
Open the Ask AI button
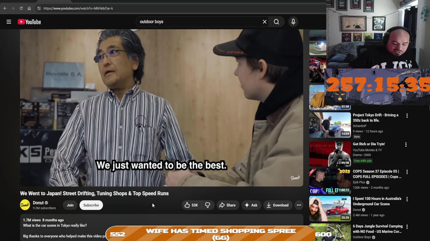click(251, 205)
